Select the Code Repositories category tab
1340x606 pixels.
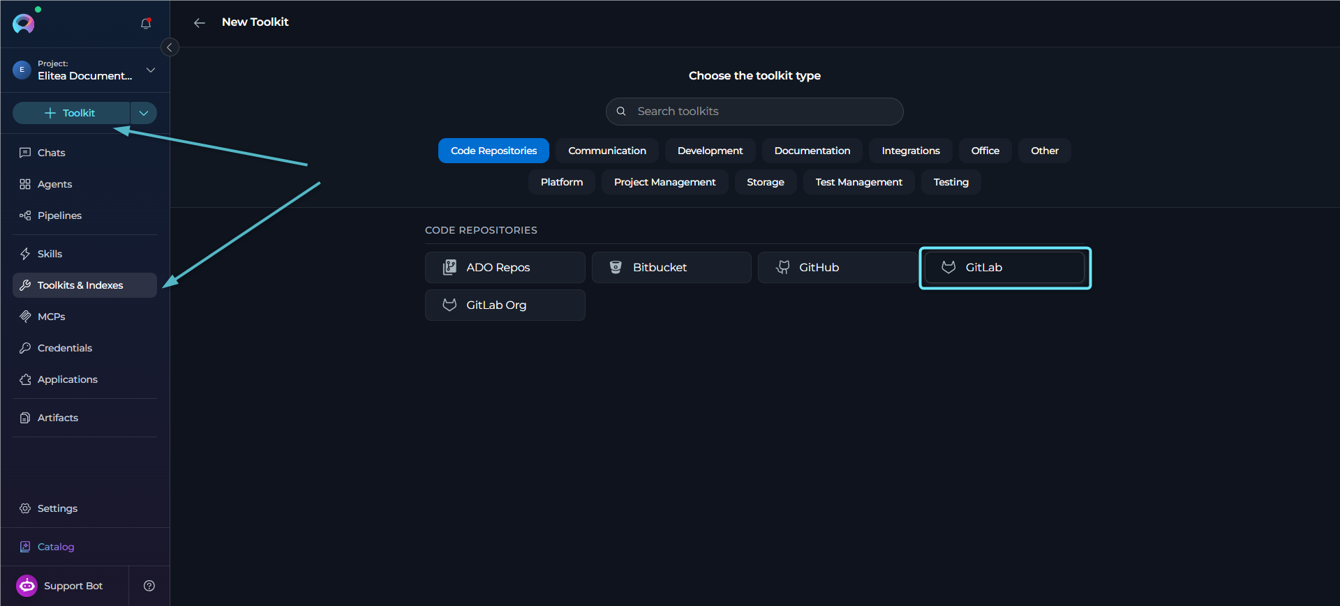click(x=493, y=151)
